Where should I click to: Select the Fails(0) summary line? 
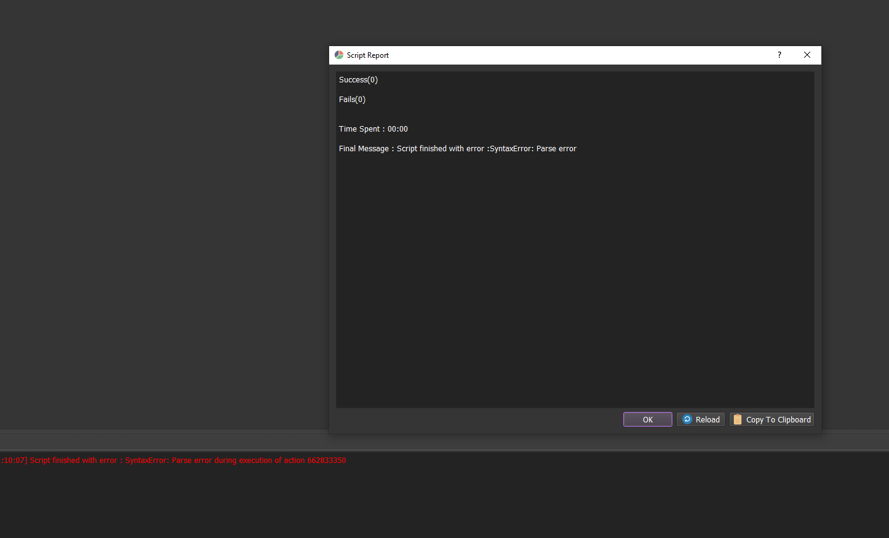coord(351,99)
